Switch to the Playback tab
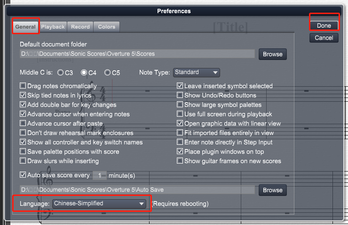 [x=53, y=27]
